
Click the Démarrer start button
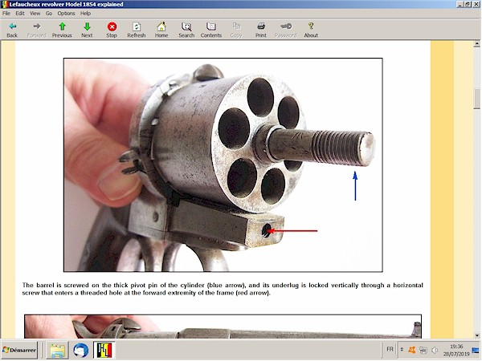[19, 350]
